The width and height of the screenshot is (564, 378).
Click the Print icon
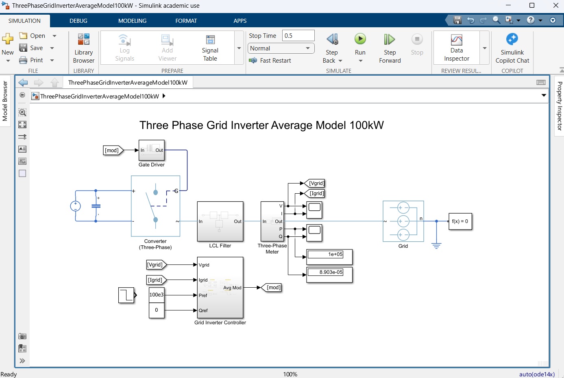tap(23, 60)
